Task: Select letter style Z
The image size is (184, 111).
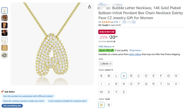Action: tap(124, 92)
